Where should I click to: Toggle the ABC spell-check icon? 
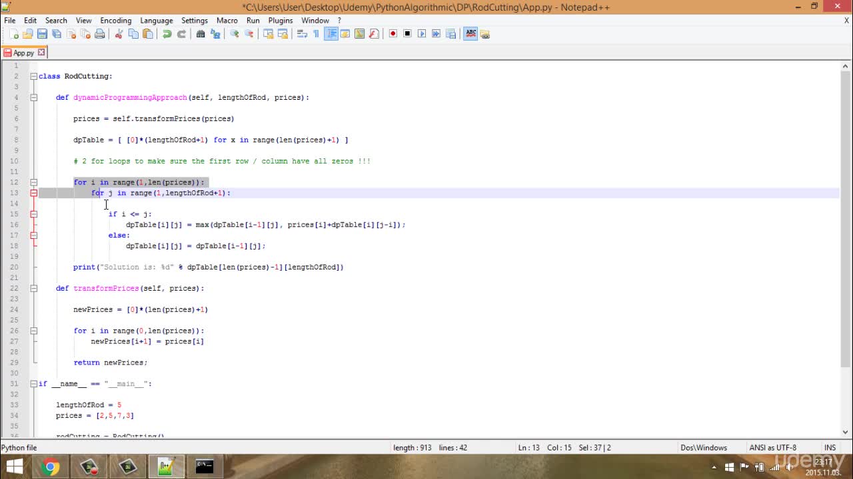click(x=471, y=34)
